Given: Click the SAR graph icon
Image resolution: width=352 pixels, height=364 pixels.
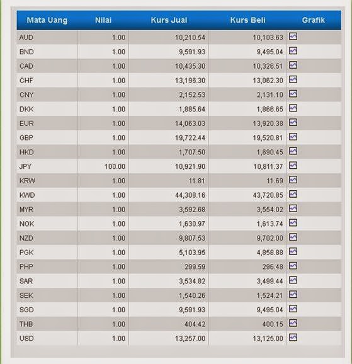Looking at the screenshot, I should [x=293, y=280].
